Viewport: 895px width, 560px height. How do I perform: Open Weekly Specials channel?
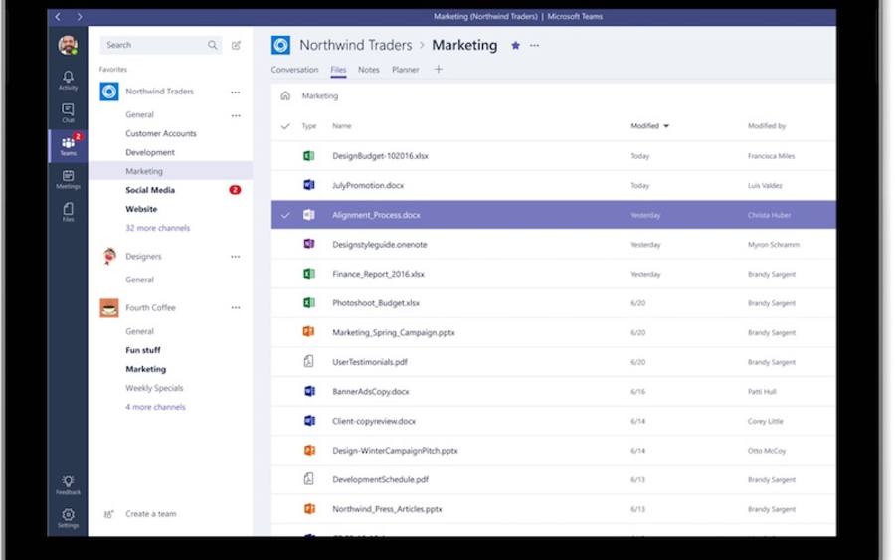click(x=154, y=388)
